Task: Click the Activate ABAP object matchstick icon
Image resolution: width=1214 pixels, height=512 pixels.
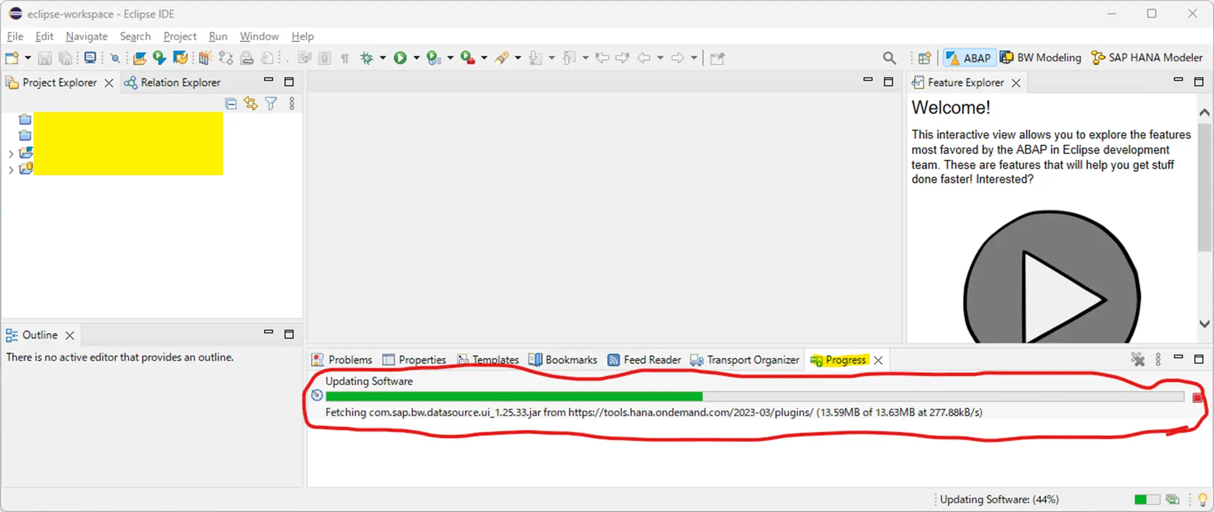Action: point(205,58)
